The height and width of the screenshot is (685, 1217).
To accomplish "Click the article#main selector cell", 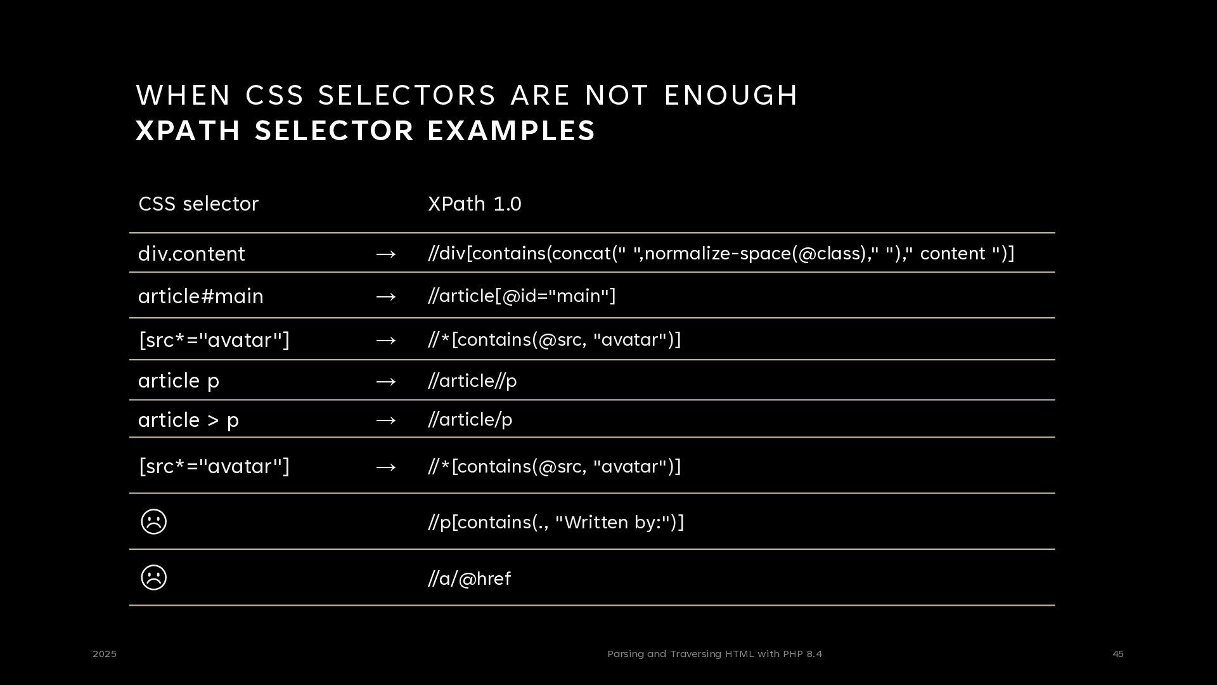I will coord(201,296).
